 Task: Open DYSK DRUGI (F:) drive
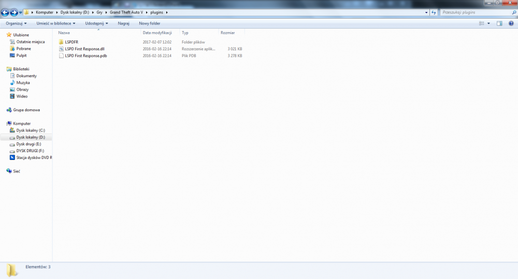tap(30, 151)
